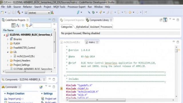The image size is (183, 103).
Task: Click the Collapse All icon in Projects panel
Action: coord(23,25)
